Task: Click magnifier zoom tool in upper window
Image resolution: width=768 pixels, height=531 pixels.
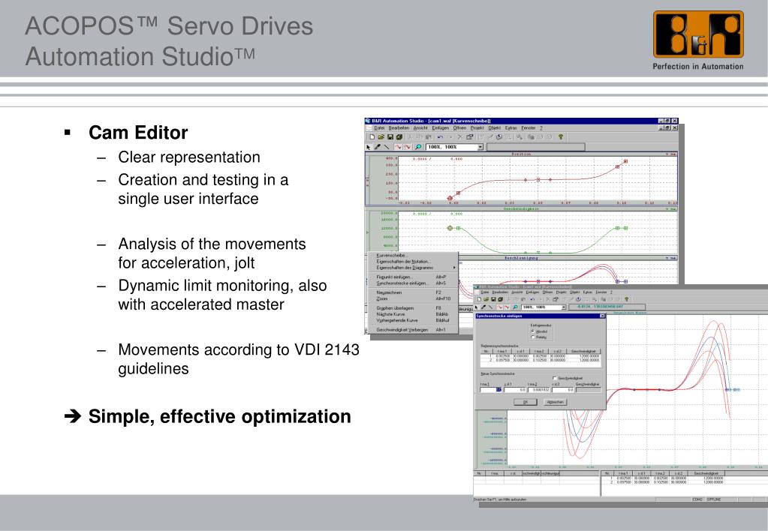Action: click(418, 147)
